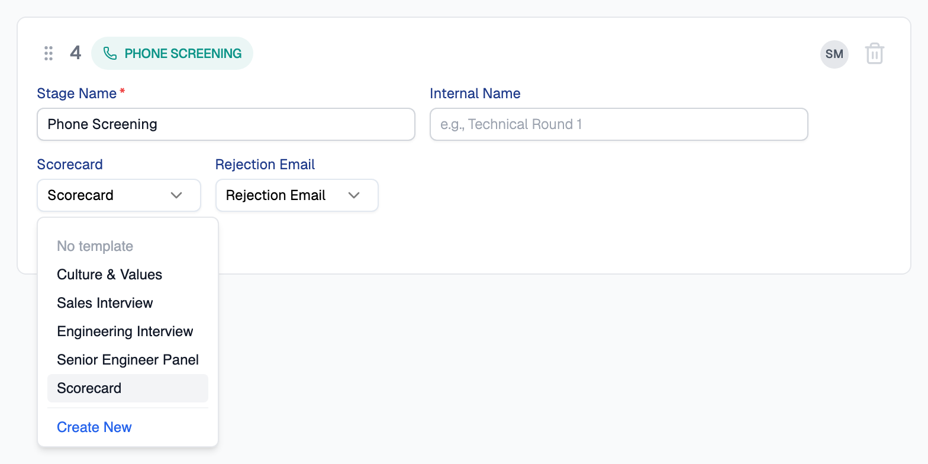Select the No template option
The height and width of the screenshot is (464, 928).
pyautogui.click(x=128, y=246)
